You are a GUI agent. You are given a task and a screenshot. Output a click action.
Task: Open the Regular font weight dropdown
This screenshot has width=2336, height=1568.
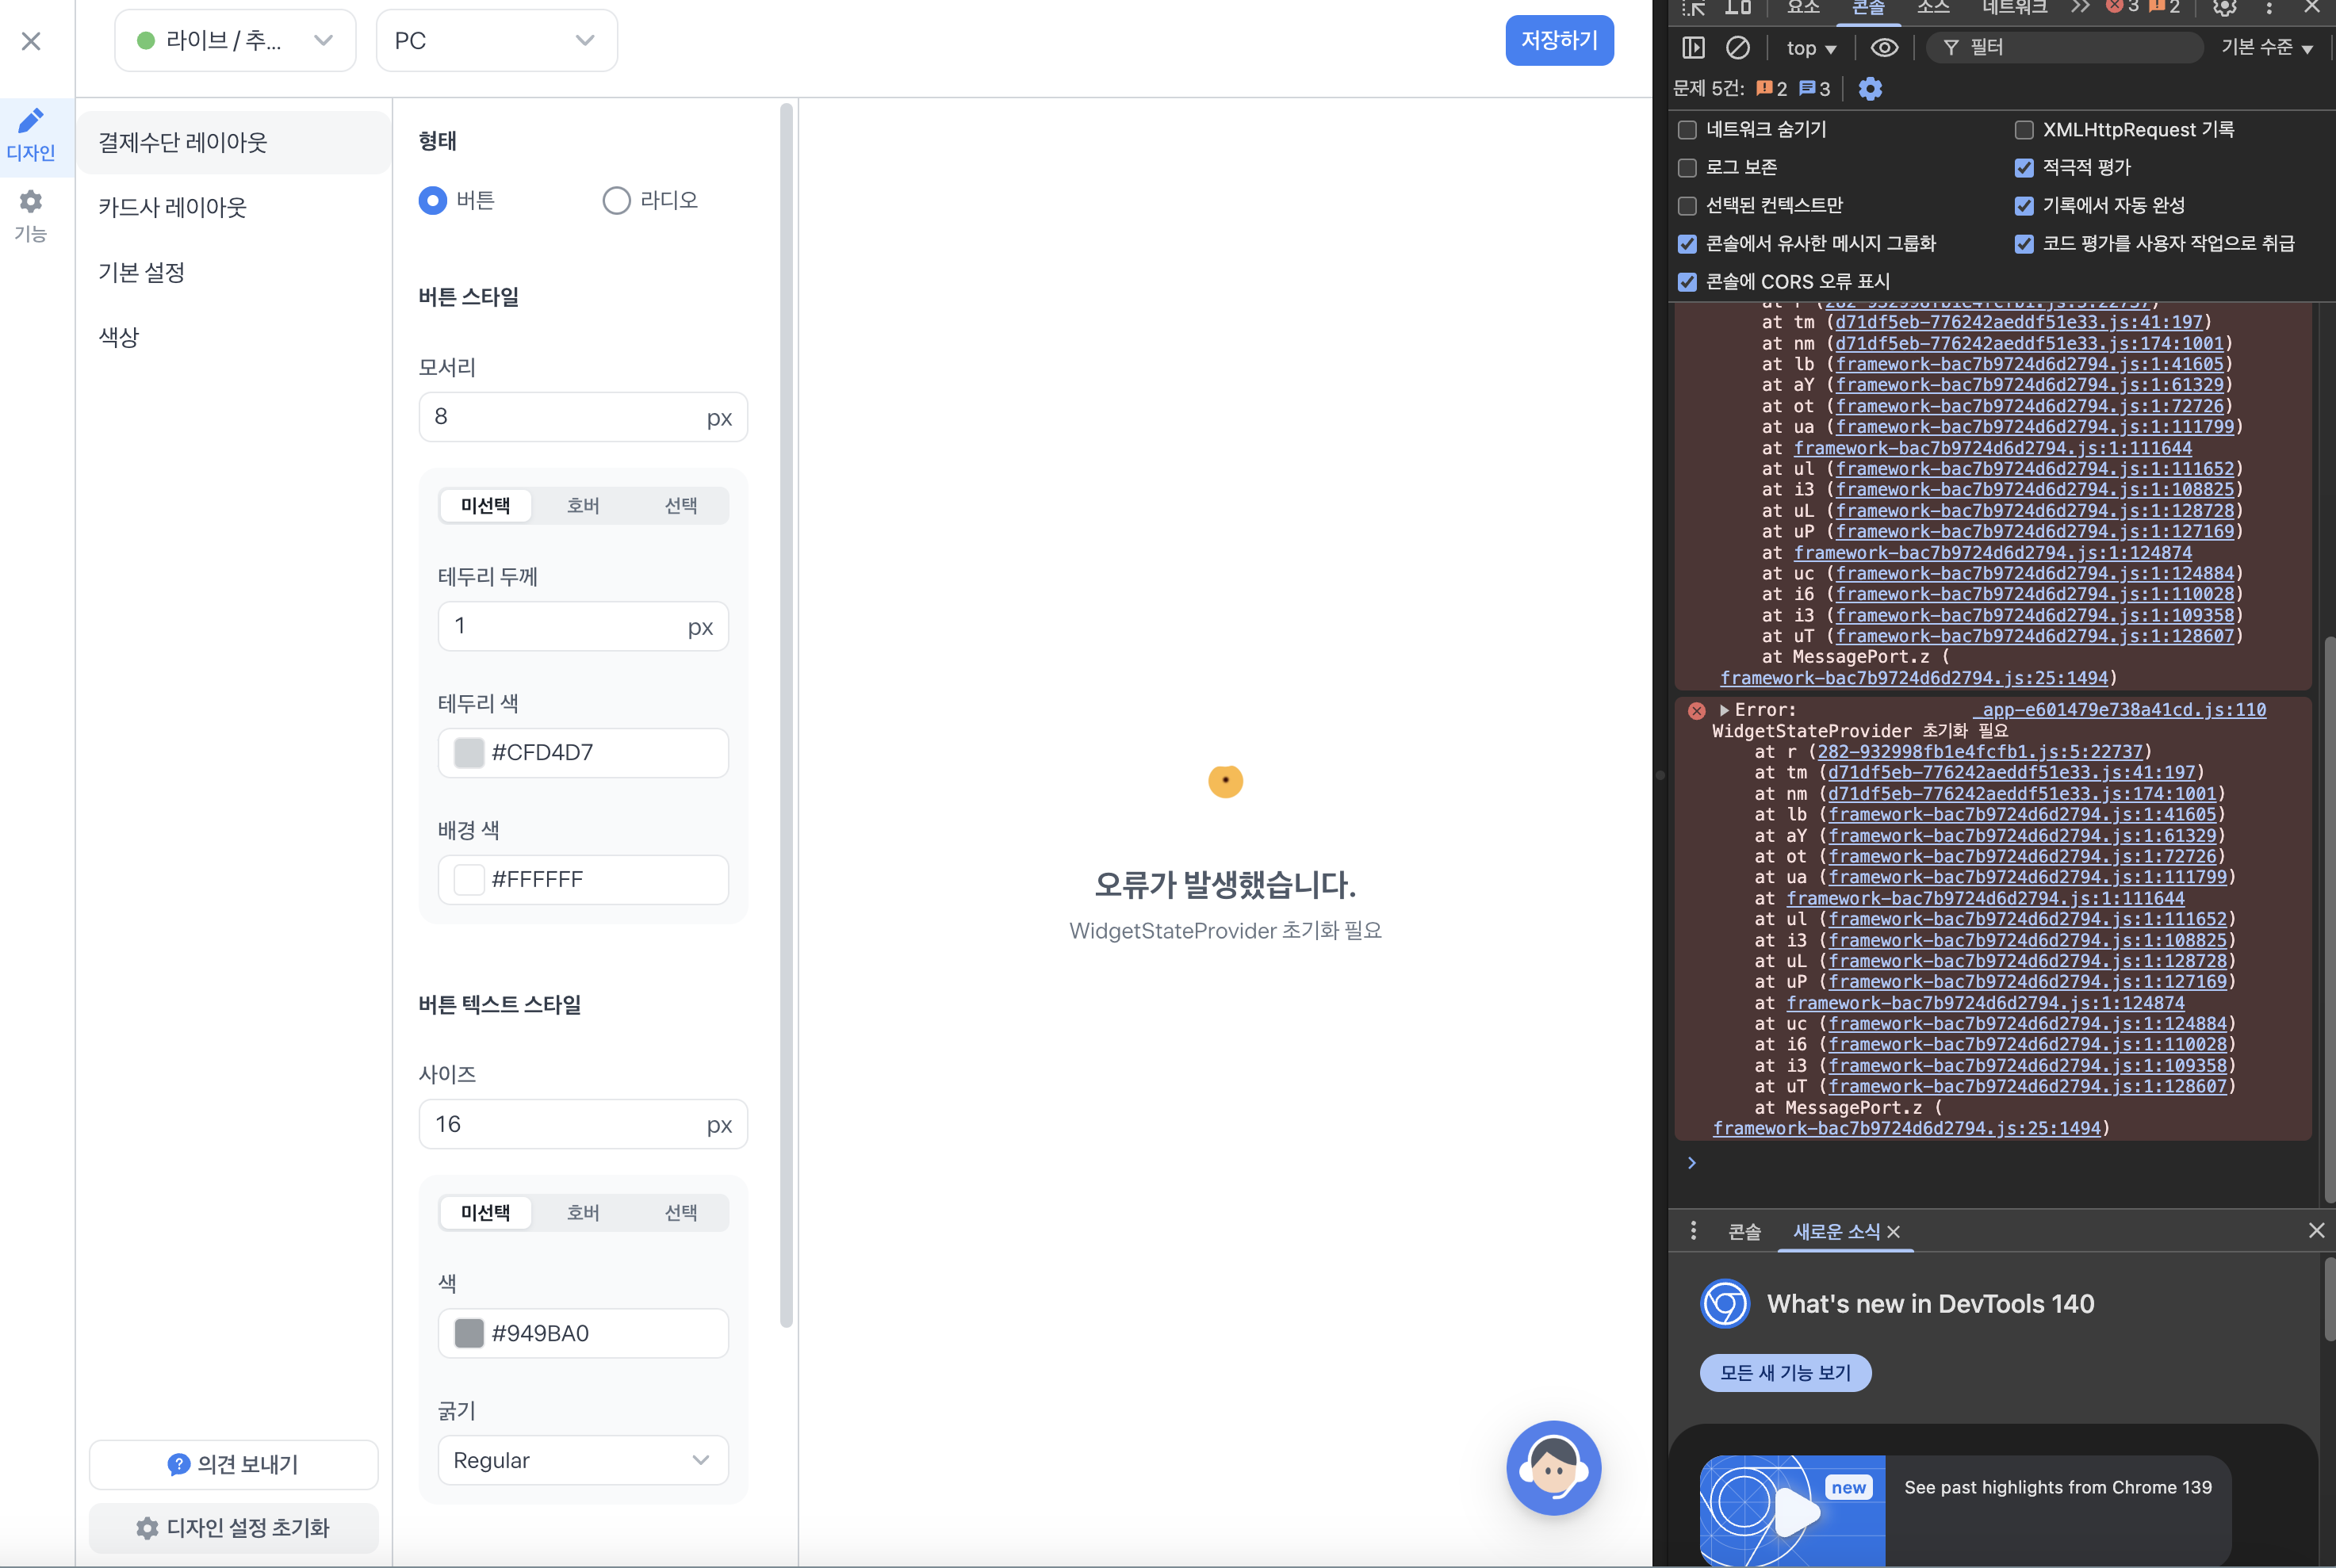pos(583,1460)
